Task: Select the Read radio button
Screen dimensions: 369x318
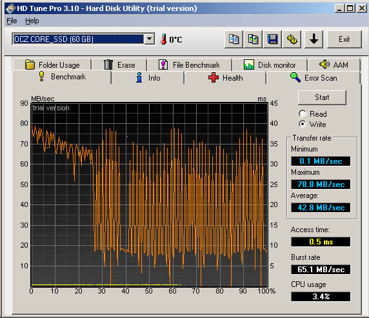Action: click(303, 114)
